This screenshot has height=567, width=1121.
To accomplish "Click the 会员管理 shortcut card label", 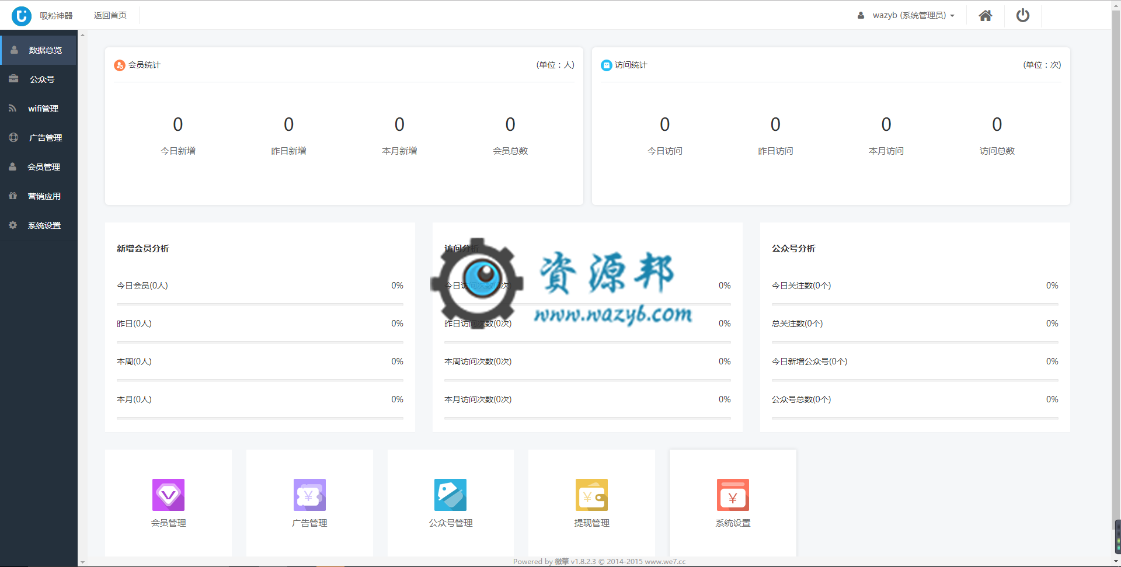I will click(x=169, y=523).
